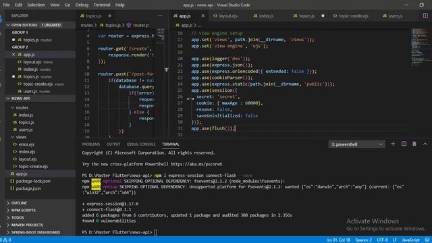Viewport: 432px width, 243px height.
Task: Open the View menu
Action: pos(55,5)
